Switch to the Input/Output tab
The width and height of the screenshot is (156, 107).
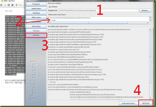click(x=36, y=8)
